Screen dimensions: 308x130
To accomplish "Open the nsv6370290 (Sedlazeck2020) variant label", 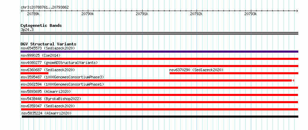I will pos(196,70).
